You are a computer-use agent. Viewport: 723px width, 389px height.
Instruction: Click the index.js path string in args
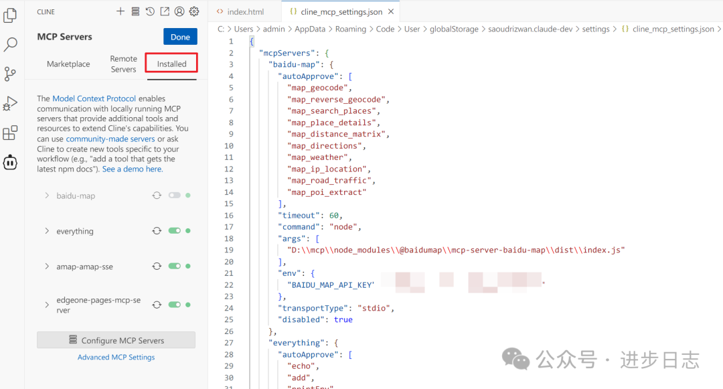tap(456, 250)
